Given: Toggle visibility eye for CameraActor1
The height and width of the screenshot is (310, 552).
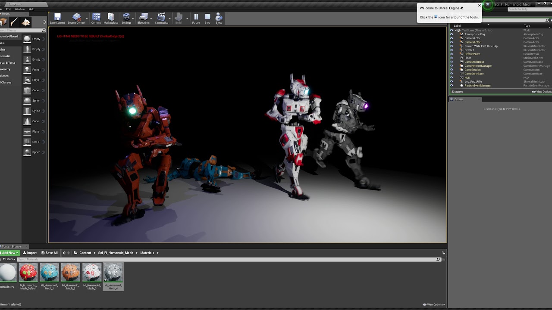Looking at the screenshot, I should (452, 42).
